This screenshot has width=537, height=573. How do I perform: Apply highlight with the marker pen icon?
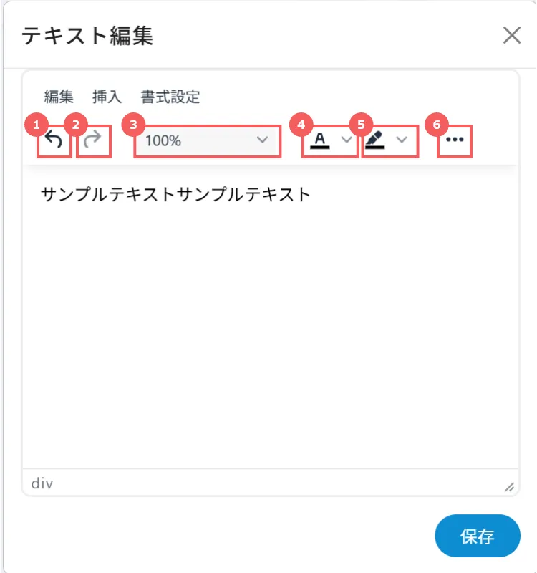point(375,140)
